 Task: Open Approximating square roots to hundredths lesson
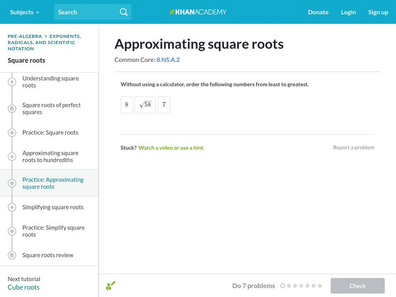50,156
